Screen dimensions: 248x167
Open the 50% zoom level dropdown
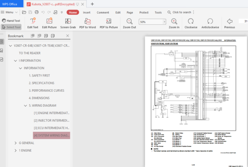pos(165,21)
